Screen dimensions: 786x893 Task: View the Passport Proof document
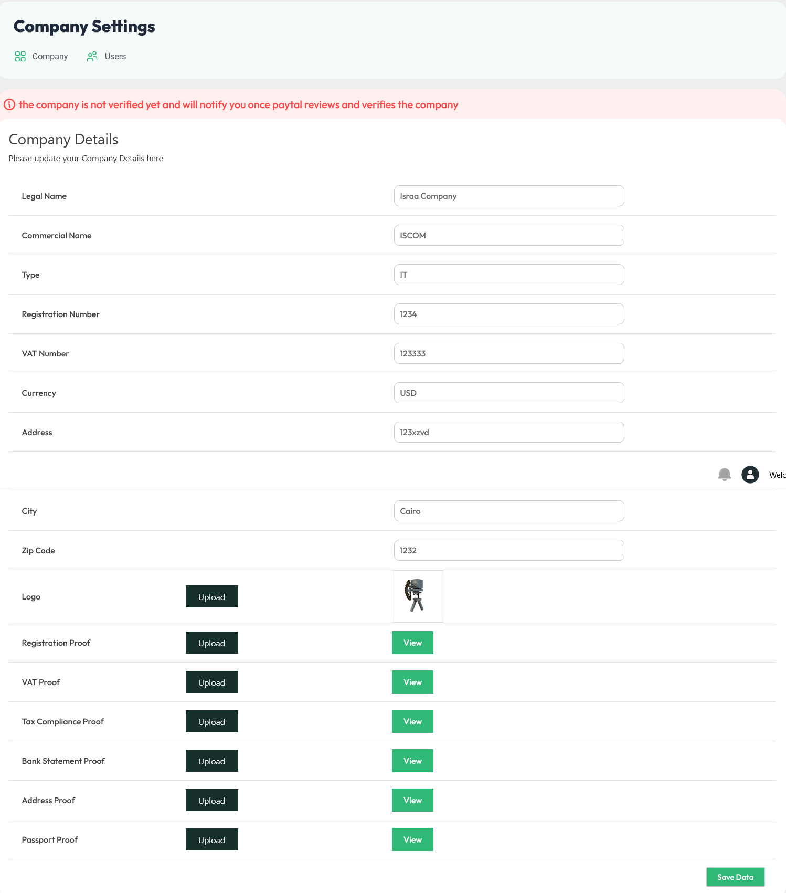click(412, 839)
